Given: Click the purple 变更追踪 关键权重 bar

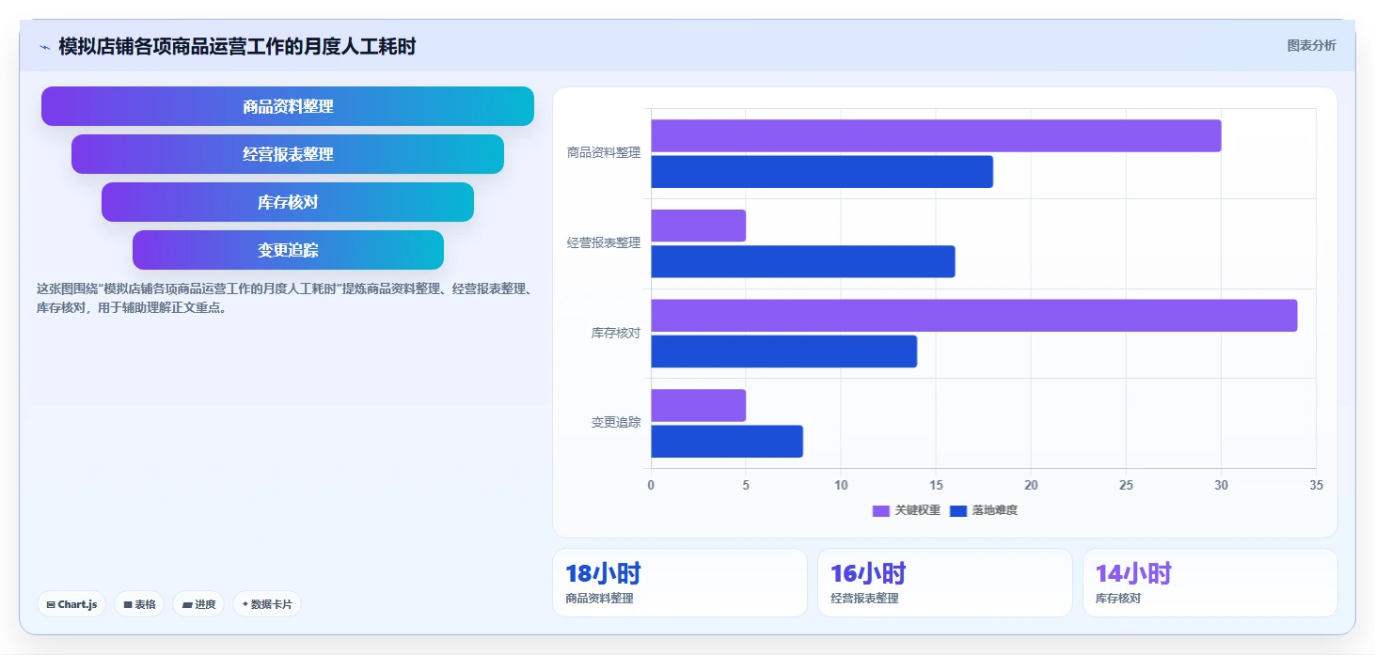Looking at the screenshot, I should [698, 405].
